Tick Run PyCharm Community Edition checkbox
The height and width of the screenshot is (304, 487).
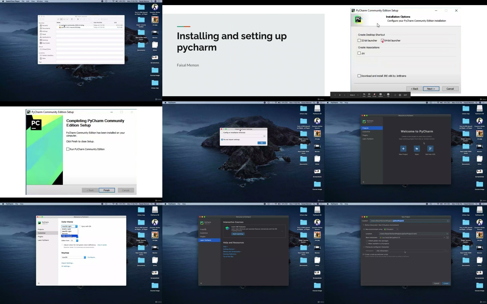click(68, 149)
